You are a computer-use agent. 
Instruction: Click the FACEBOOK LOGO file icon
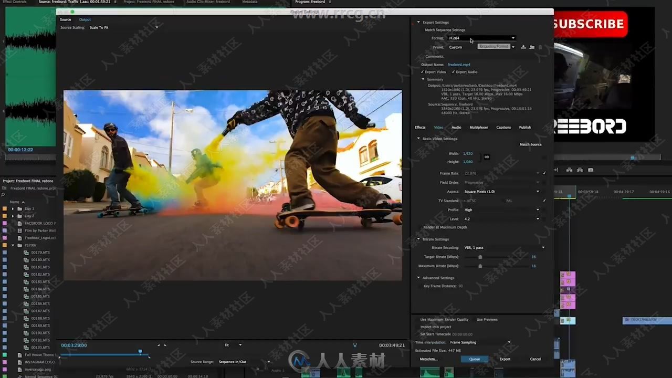pos(19,223)
